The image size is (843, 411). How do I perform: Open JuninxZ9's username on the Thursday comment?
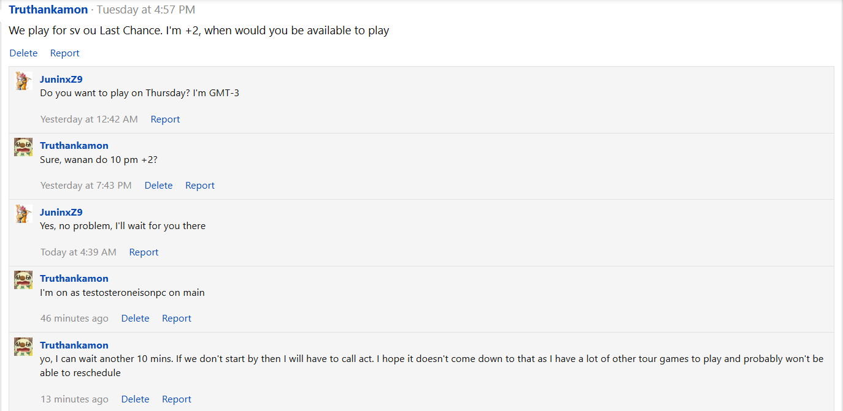click(61, 79)
